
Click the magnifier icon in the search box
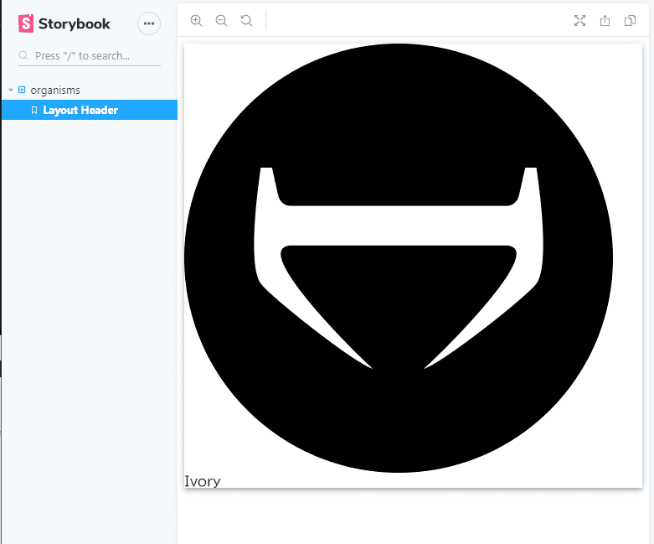[24, 56]
